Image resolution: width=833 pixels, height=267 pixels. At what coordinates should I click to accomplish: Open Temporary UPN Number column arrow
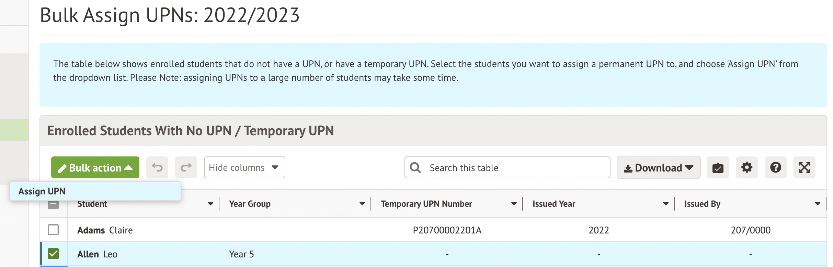pos(514,204)
